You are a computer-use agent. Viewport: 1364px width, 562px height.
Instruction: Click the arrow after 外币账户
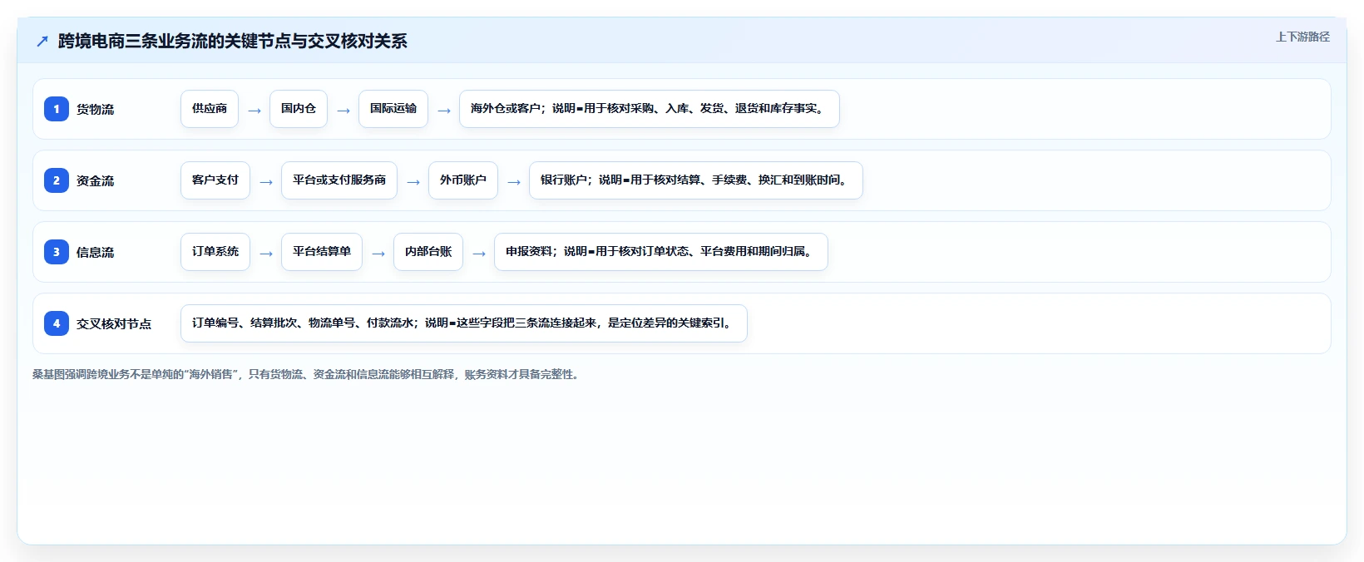pyautogui.click(x=514, y=182)
